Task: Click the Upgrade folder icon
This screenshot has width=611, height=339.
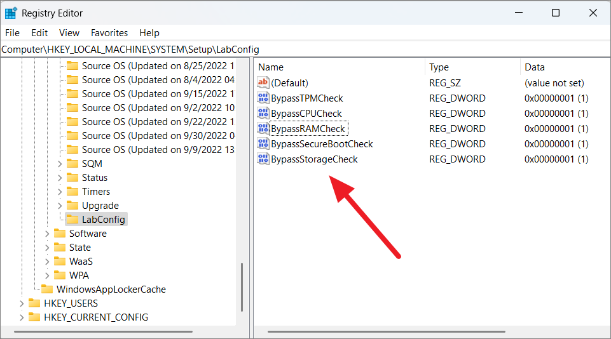Action: tap(72, 205)
